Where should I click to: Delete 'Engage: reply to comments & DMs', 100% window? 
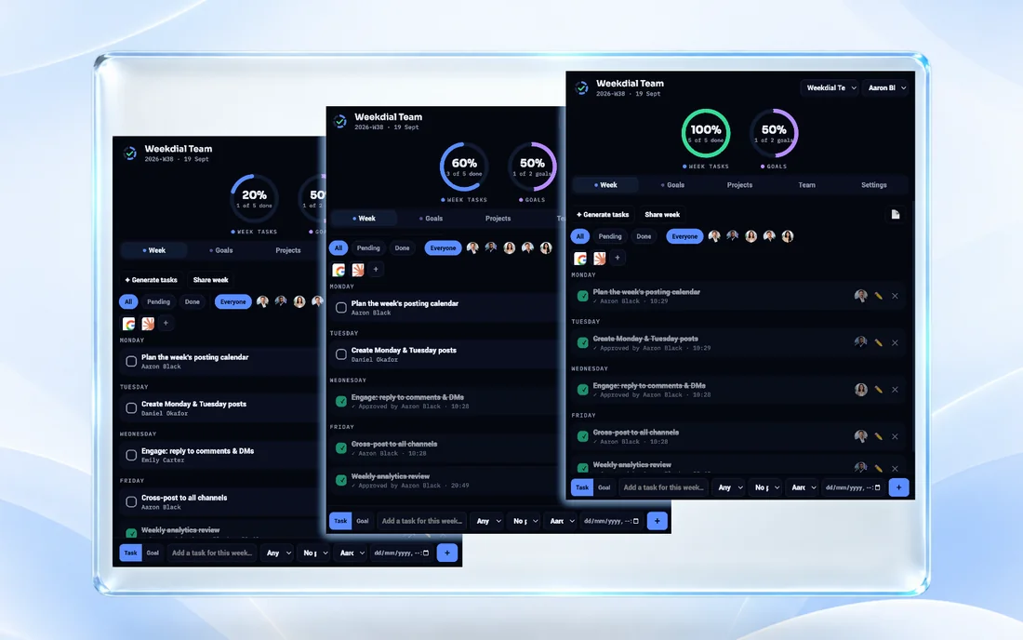[895, 390]
